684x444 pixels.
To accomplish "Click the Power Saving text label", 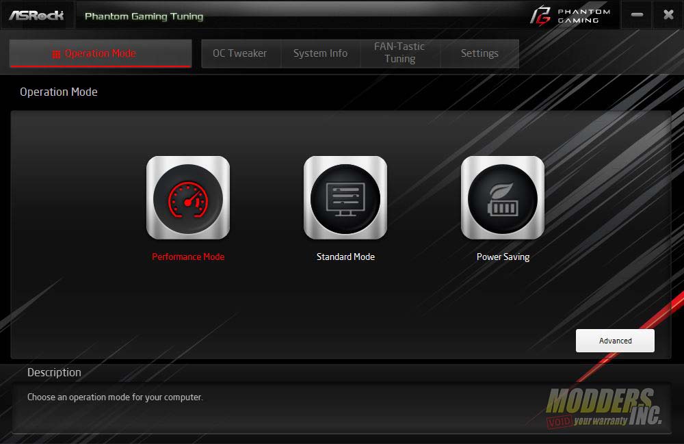I will 503,257.
